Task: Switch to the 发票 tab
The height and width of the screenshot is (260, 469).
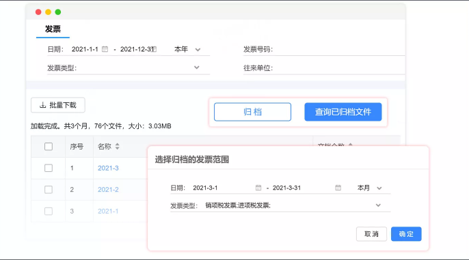Action: click(x=53, y=29)
